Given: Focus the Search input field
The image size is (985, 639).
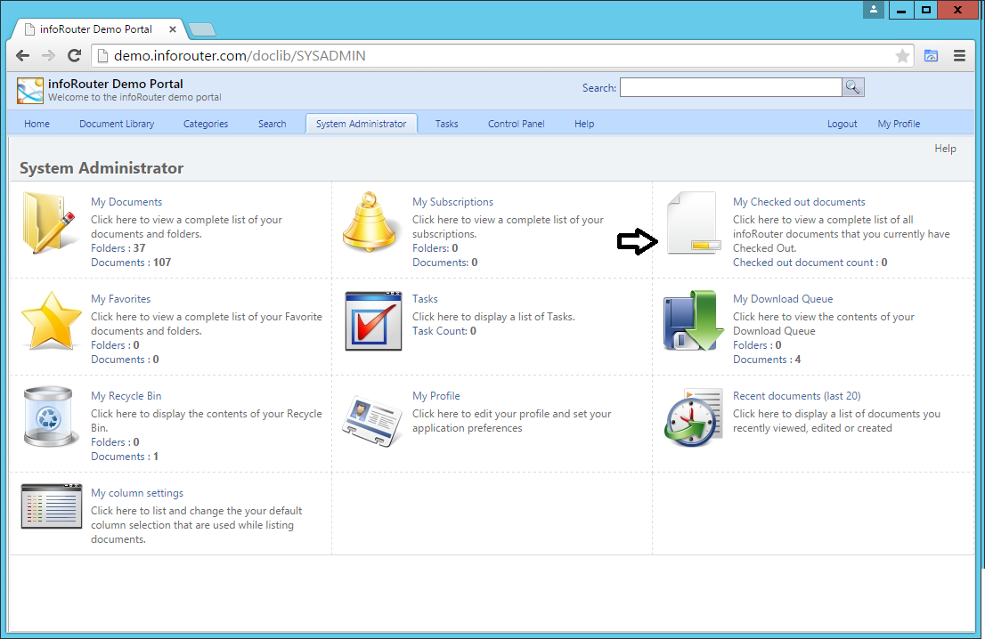Looking at the screenshot, I should 730,87.
